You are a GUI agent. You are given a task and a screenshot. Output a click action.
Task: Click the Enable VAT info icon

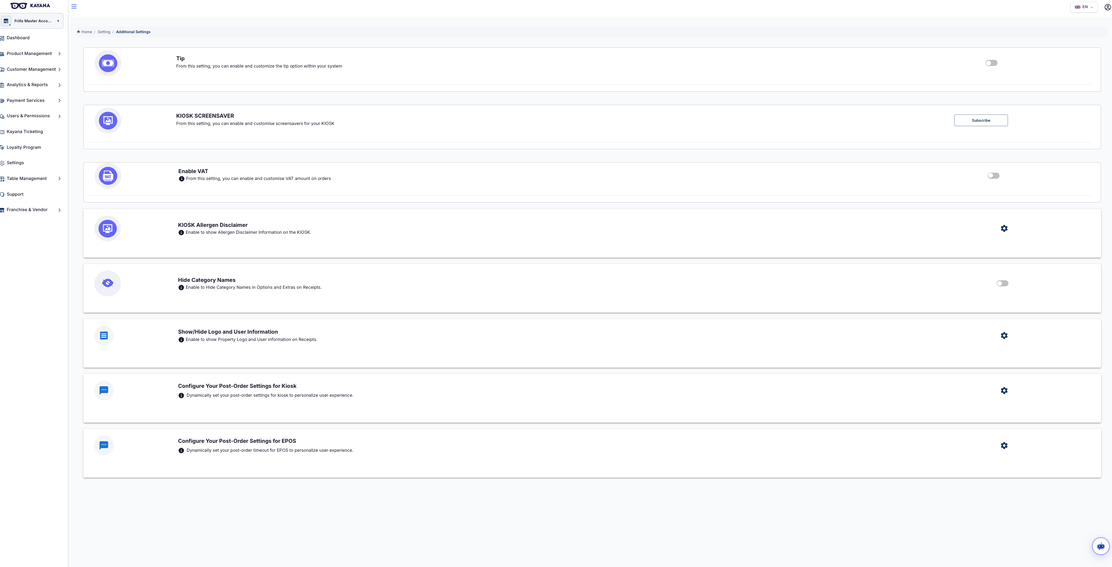click(182, 179)
